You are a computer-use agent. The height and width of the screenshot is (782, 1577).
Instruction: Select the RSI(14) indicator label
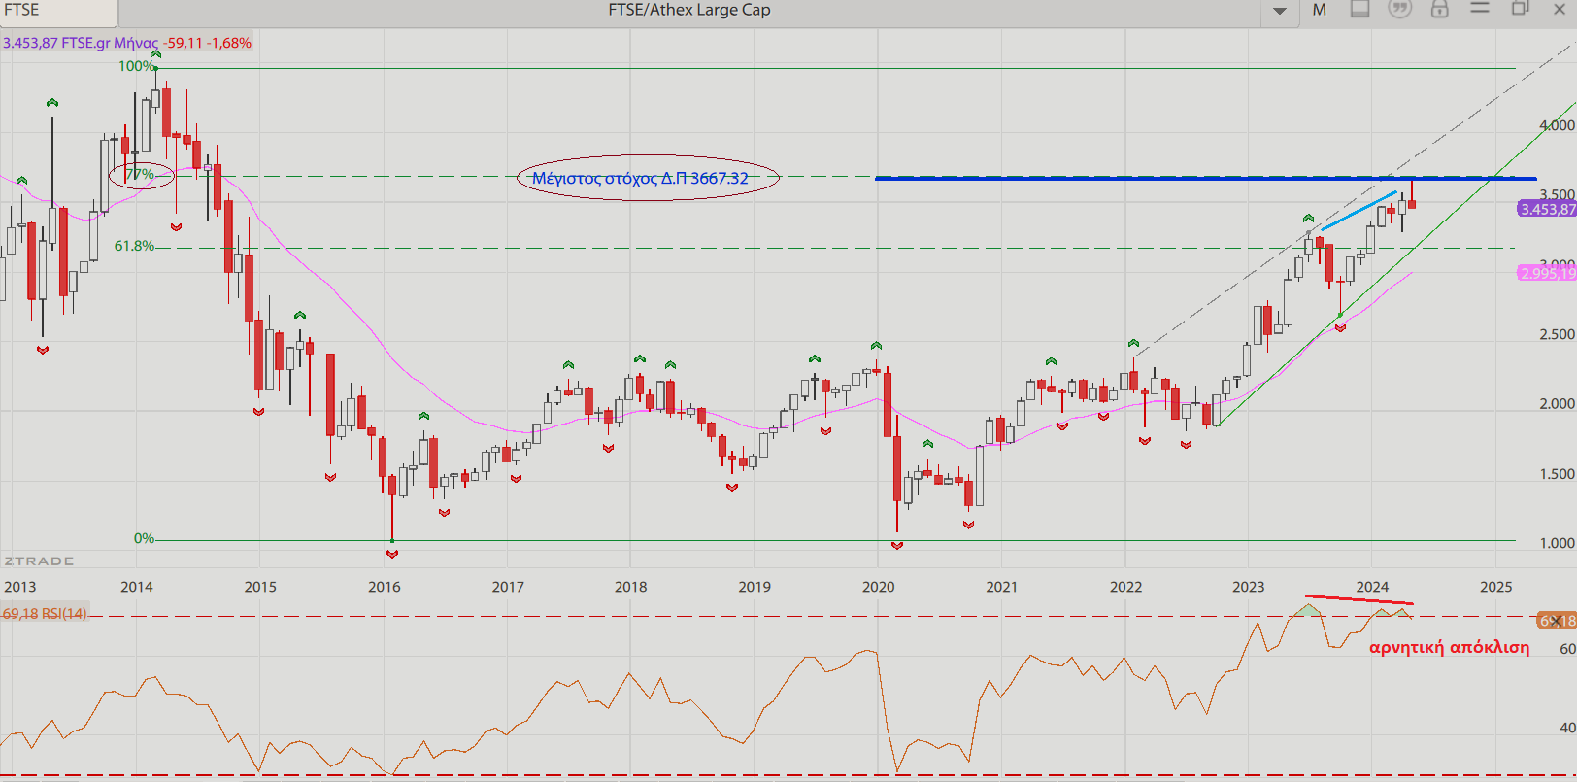tap(64, 613)
